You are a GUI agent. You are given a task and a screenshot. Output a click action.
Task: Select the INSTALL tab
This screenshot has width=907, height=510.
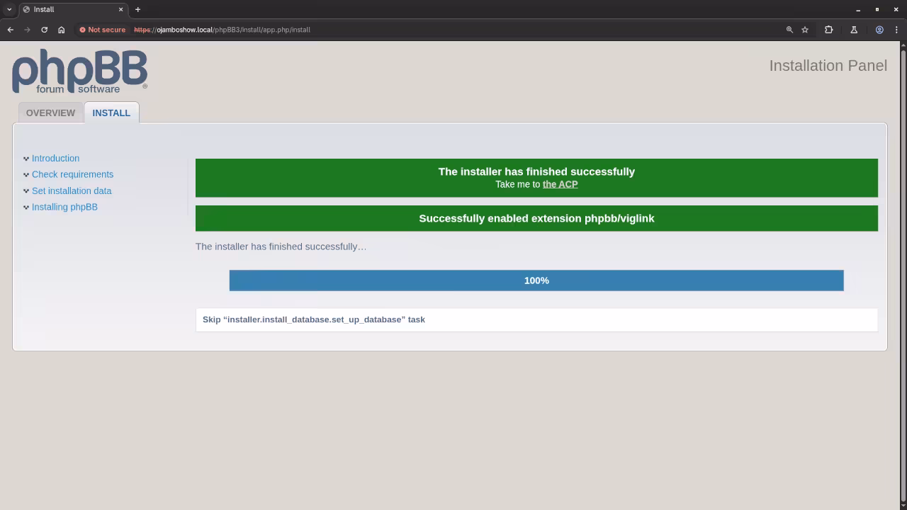pyautogui.click(x=111, y=113)
